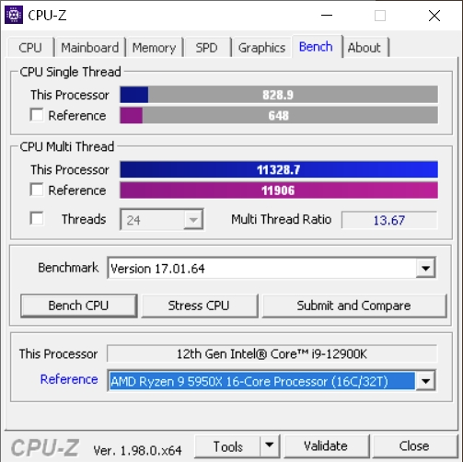Viewport: 463px width, 462px height.
Task: Open the Graphics tab
Action: (261, 48)
